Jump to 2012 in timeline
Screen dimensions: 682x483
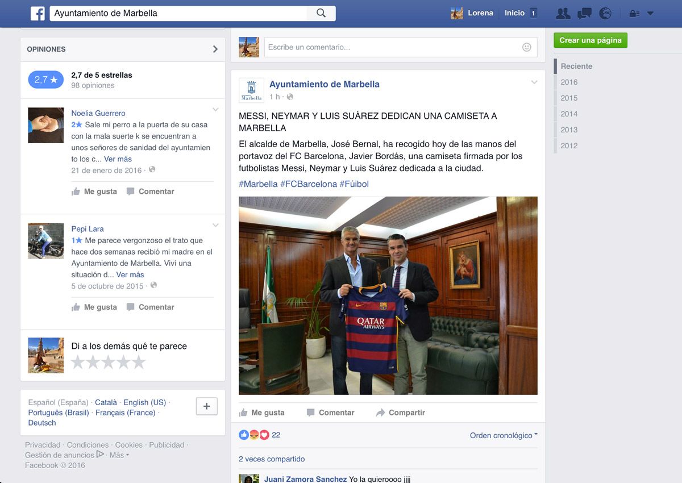[569, 145]
